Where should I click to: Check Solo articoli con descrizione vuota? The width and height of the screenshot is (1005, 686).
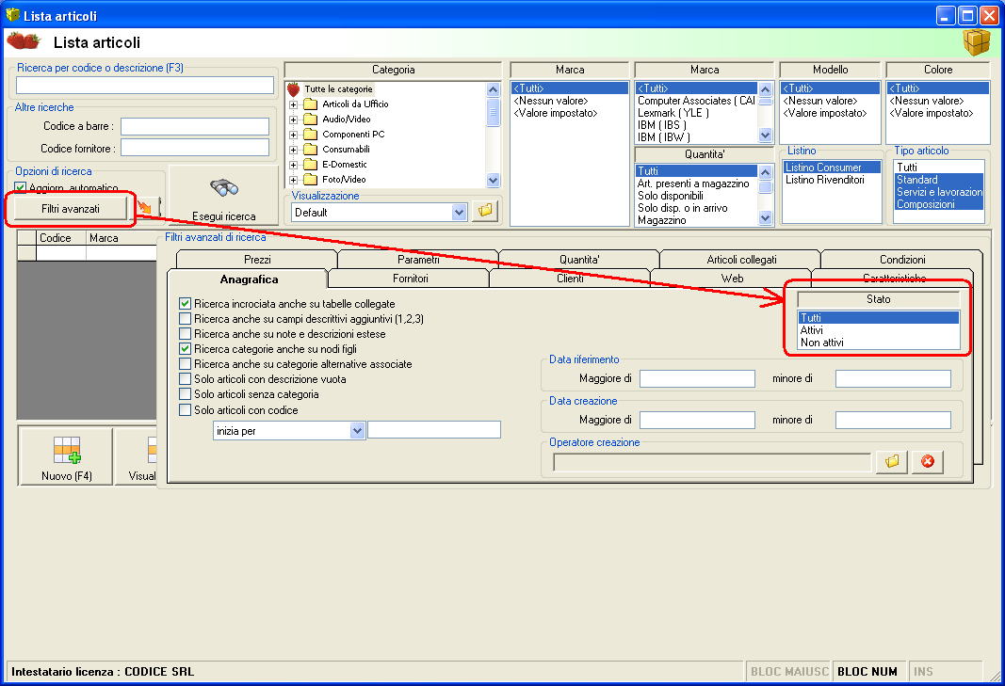tap(186, 378)
